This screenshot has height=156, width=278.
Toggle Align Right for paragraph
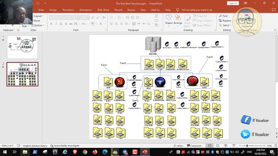[x=121, y=24]
